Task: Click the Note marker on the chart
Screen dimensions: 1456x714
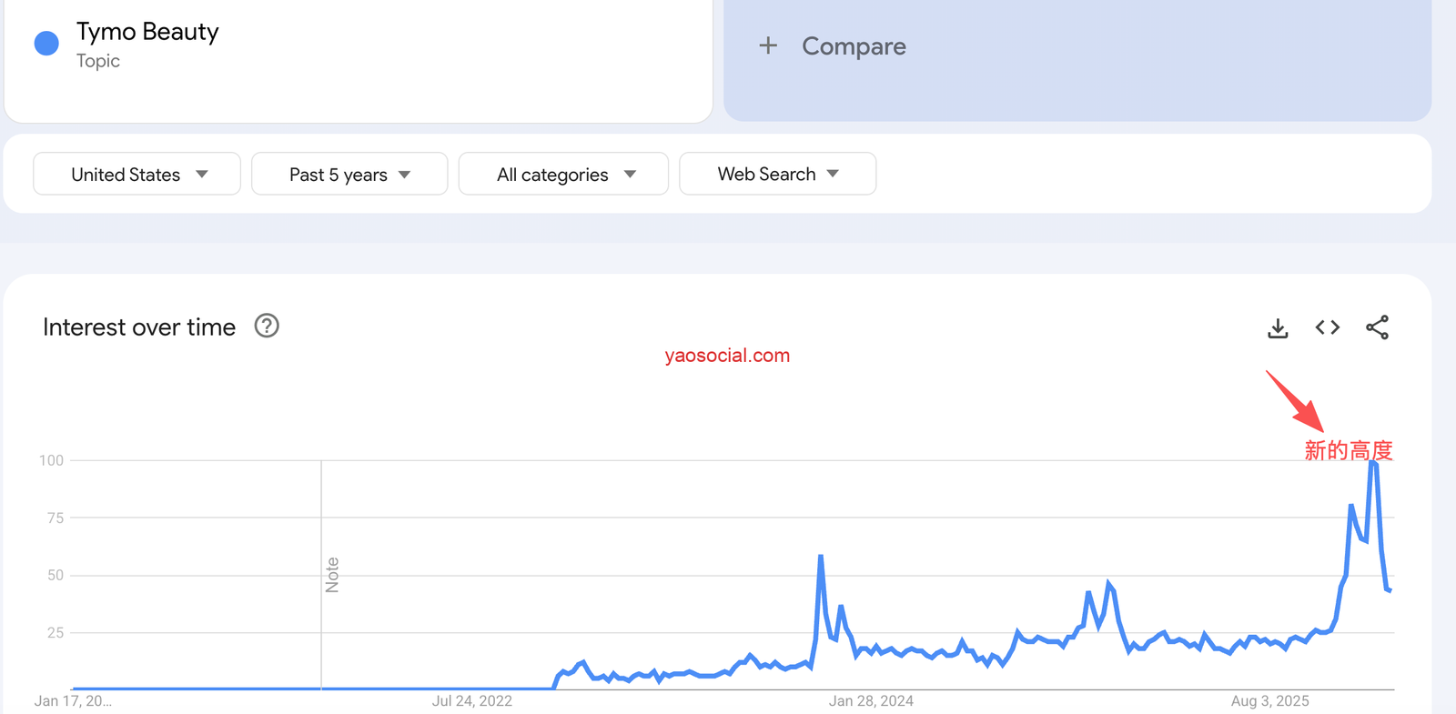Action: [332, 575]
